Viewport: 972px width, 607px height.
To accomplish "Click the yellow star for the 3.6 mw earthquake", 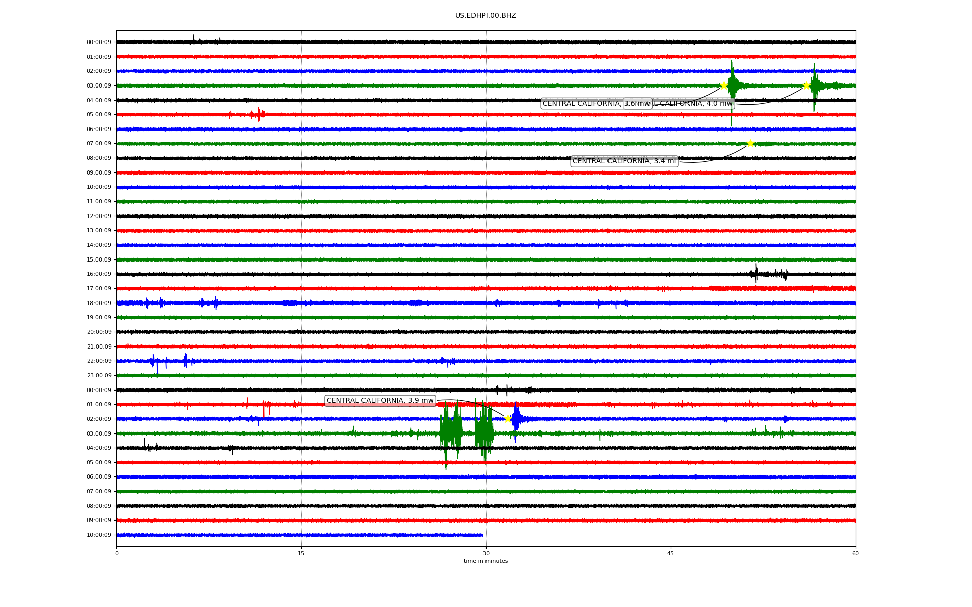I will [x=724, y=85].
